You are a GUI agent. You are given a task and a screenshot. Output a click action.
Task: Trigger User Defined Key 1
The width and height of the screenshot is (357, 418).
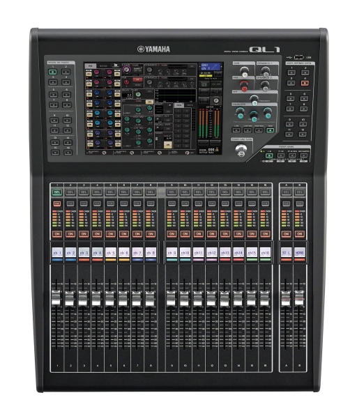(x=292, y=72)
